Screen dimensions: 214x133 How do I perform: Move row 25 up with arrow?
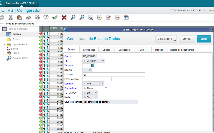[44, 118]
